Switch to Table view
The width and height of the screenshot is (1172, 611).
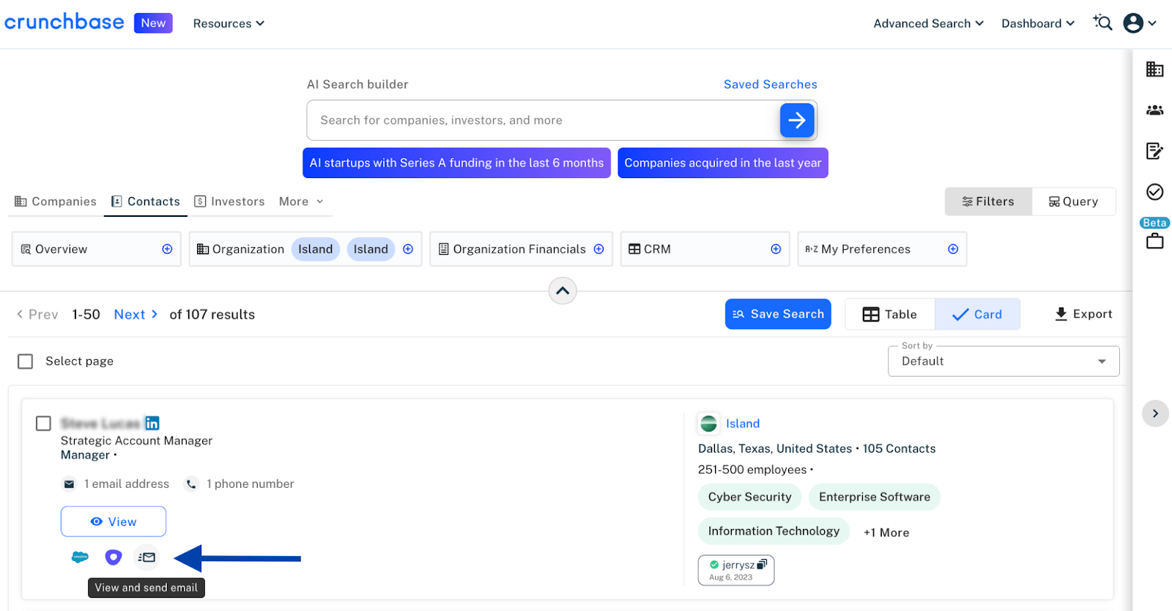[x=890, y=314]
